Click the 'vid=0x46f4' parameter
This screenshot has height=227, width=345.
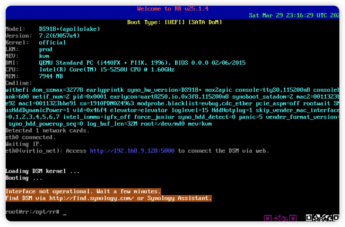[x=90, y=110]
